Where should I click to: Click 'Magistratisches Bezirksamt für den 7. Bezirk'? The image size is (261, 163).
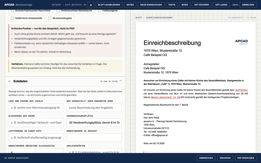coord(166,105)
